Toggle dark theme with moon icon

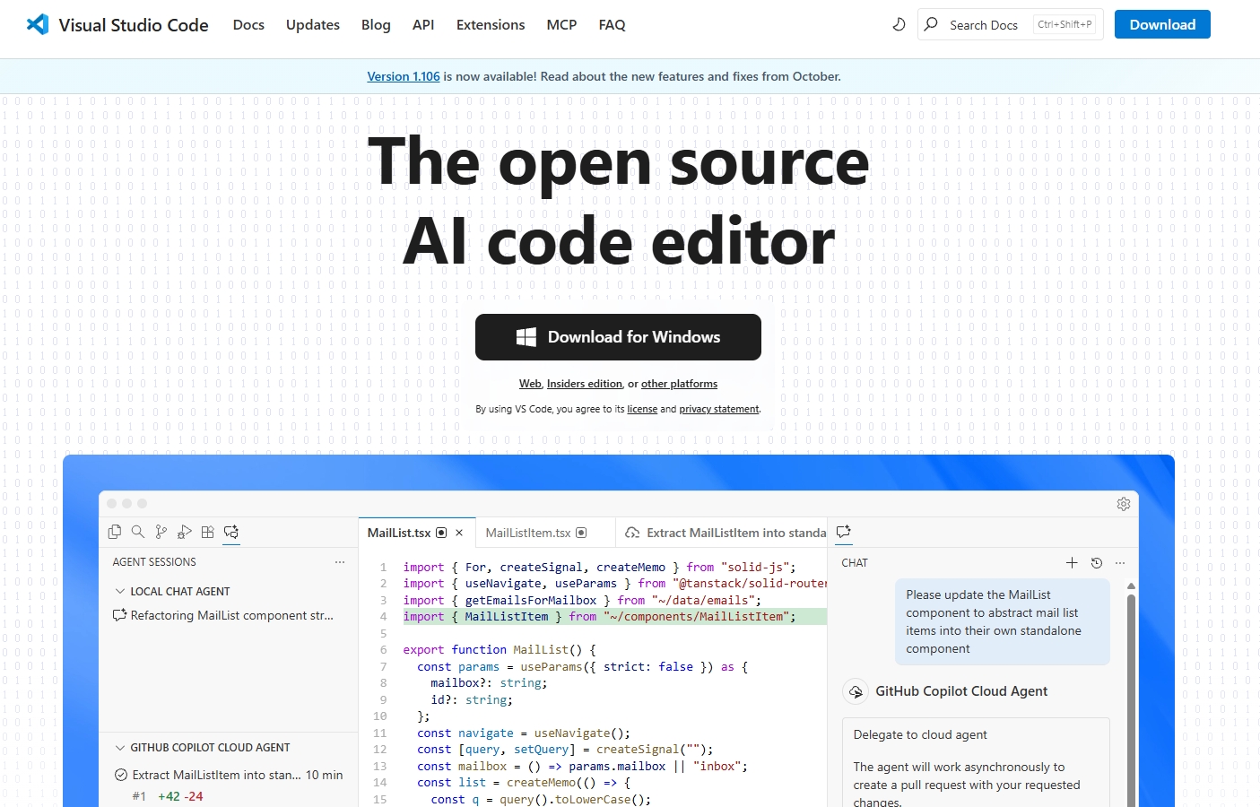pyautogui.click(x=899, y=24)
